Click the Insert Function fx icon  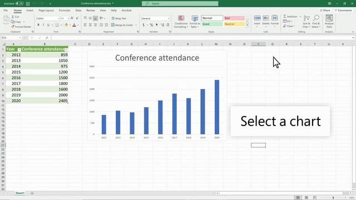[x=47, y=38]
